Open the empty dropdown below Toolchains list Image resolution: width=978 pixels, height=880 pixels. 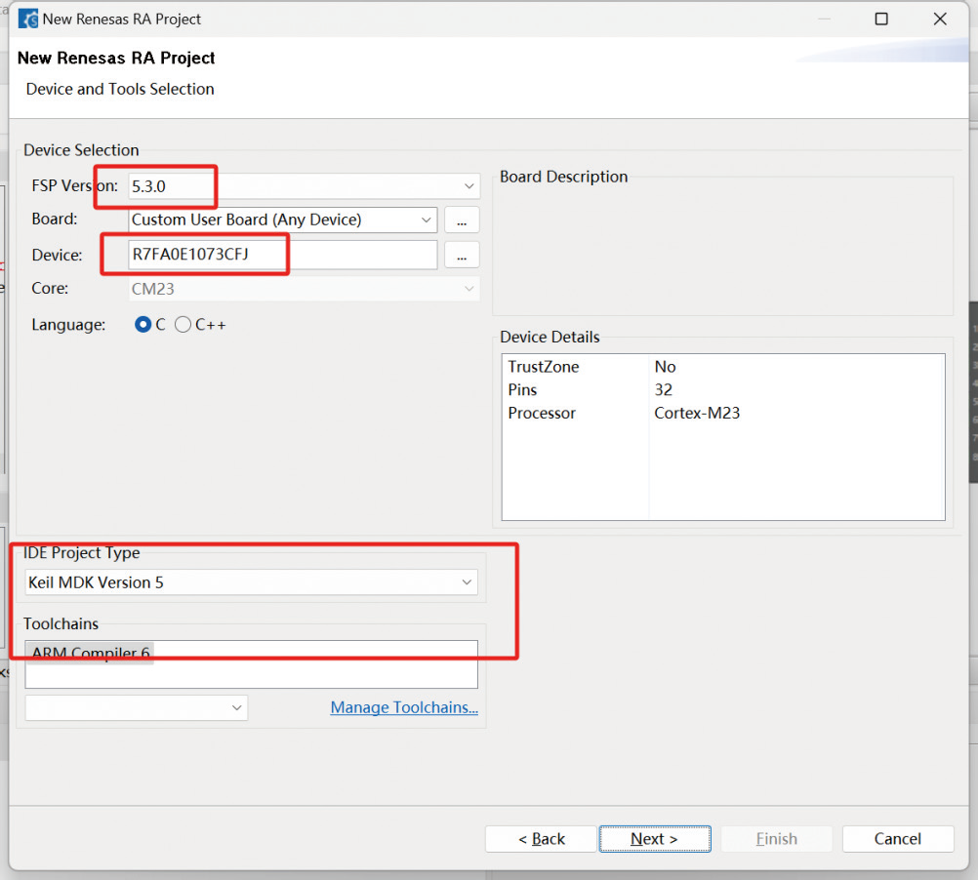[x=136, y=708]
